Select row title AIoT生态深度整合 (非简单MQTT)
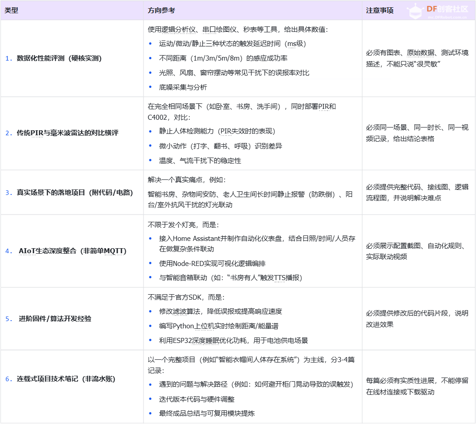This screenshot has width=476, height=424. (72, 251)
